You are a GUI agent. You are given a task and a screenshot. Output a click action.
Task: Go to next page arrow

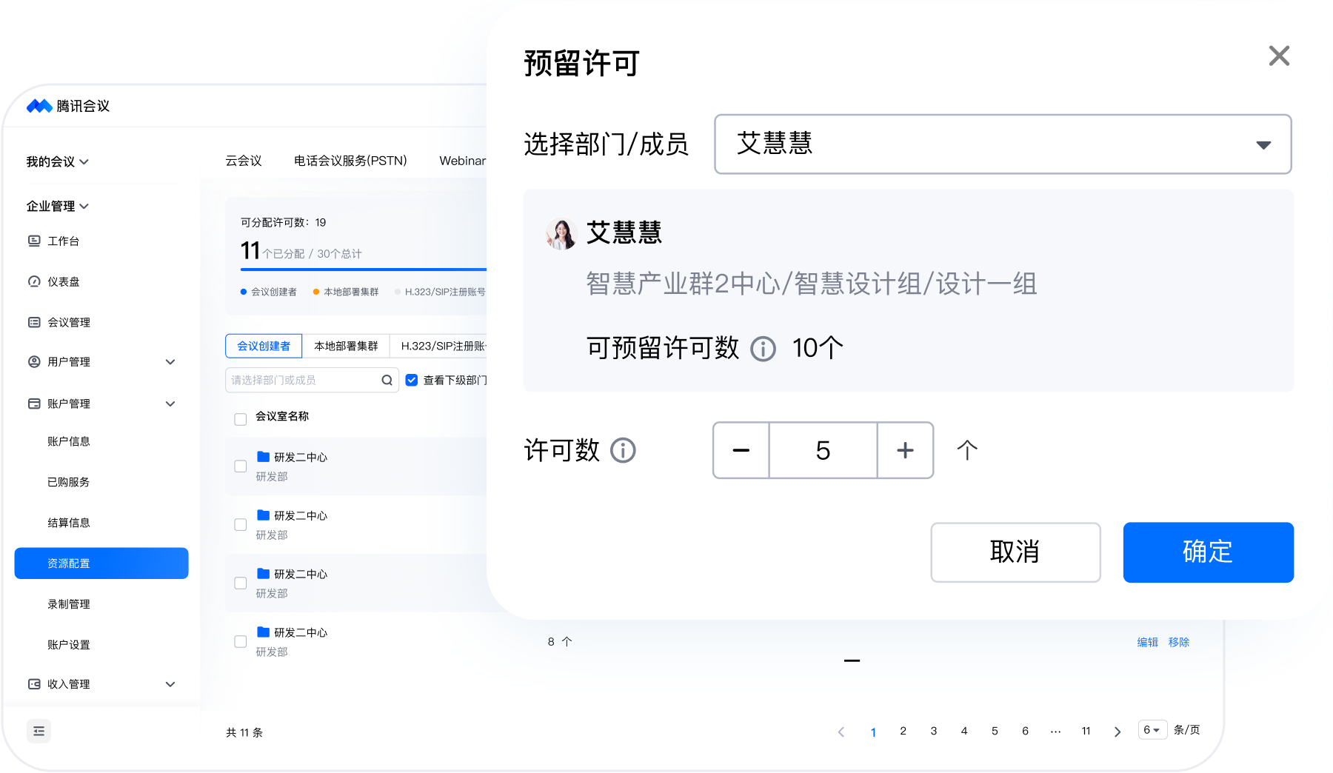click(x=1117, y=732)
